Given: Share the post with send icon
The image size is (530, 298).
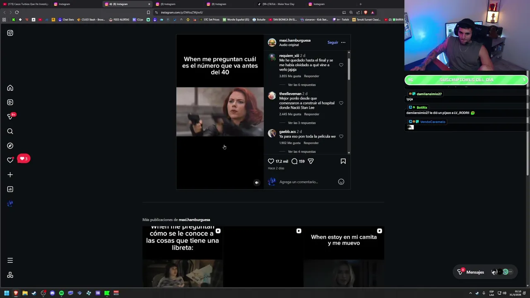Looking at the screenshot, I should click(311, 161).
